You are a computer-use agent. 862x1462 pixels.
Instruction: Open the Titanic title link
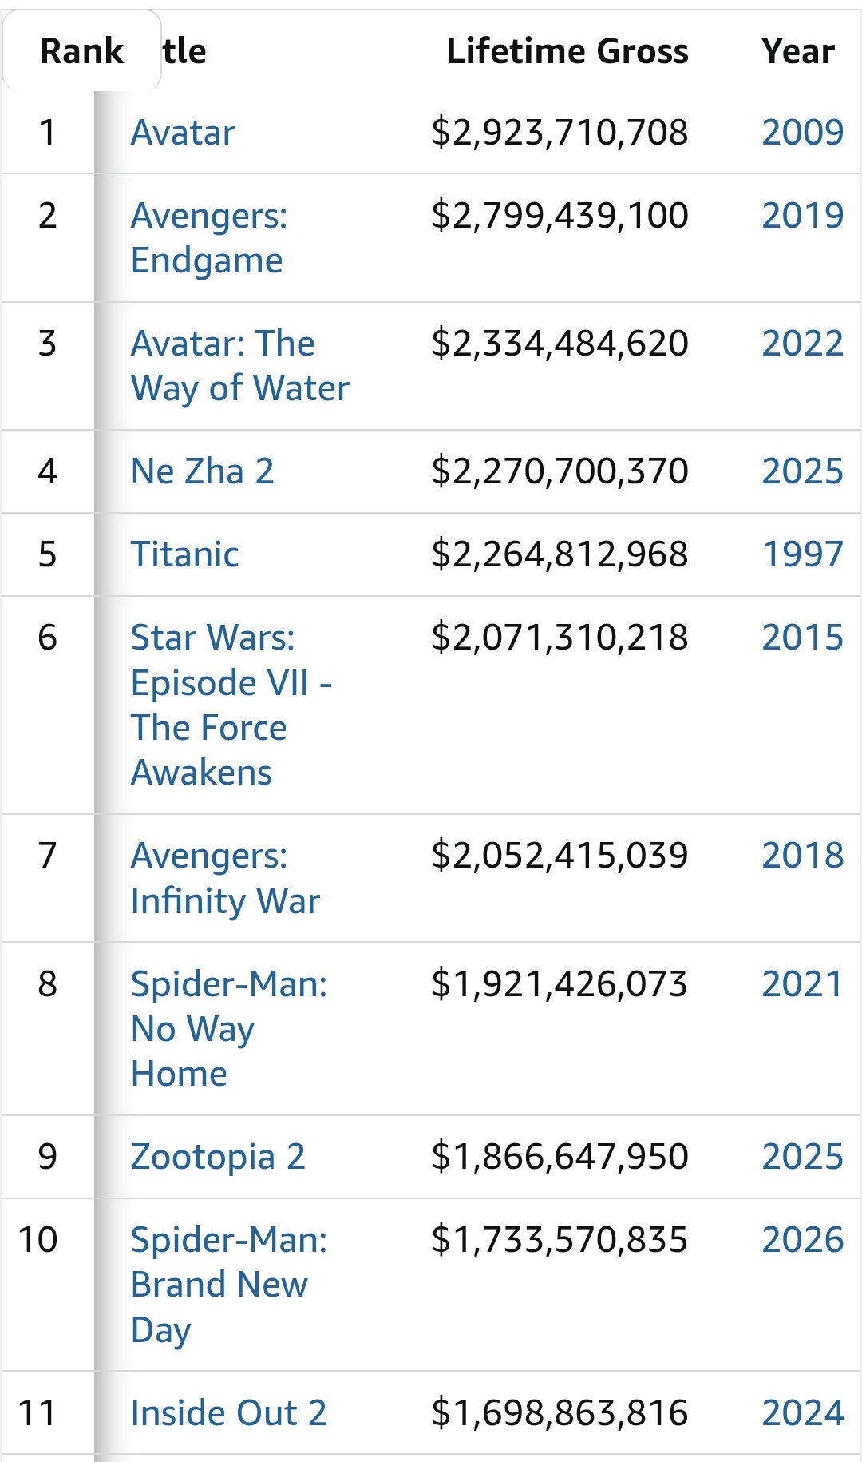[x=184, y=554]
